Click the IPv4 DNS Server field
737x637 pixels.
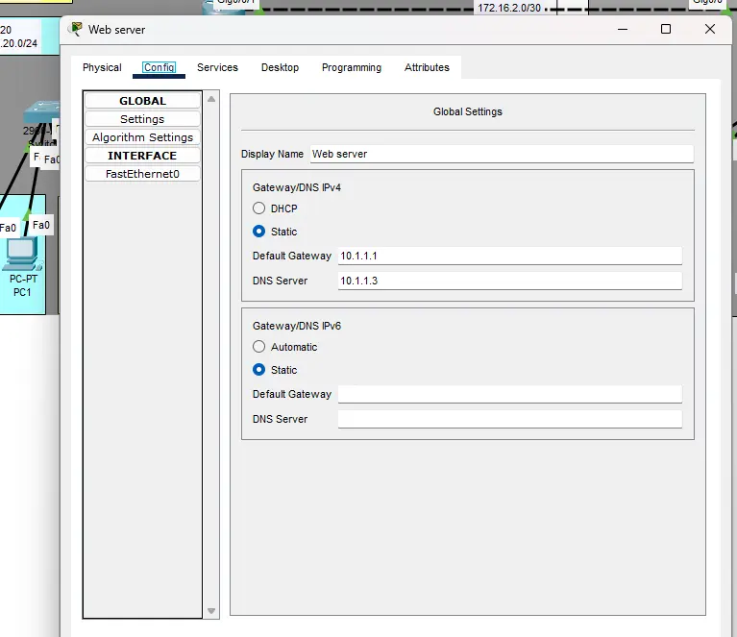click(x=510, y=281)
